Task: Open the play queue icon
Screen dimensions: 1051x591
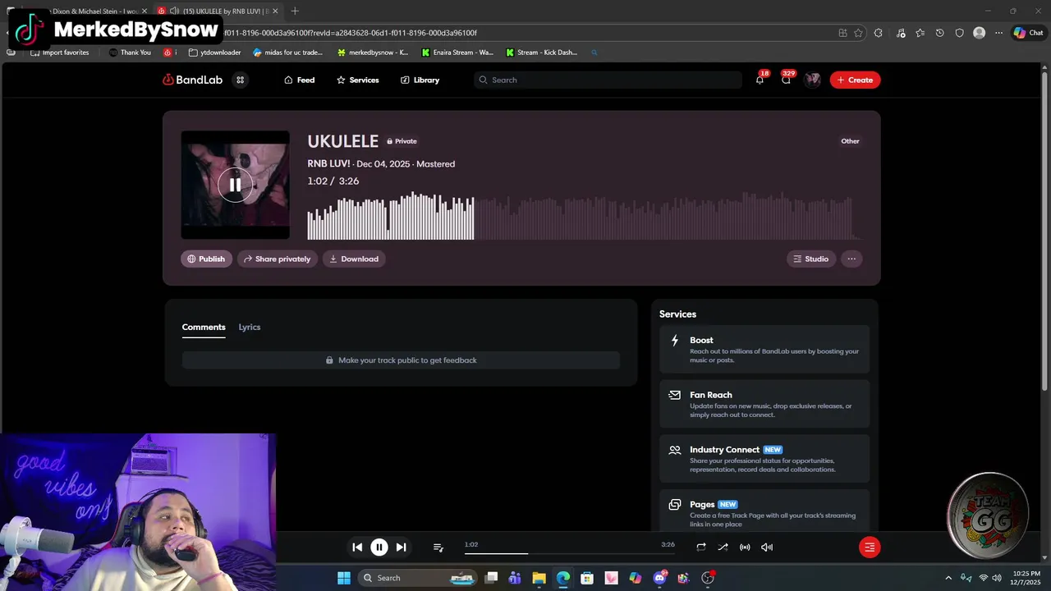Action: pos(438,547)
